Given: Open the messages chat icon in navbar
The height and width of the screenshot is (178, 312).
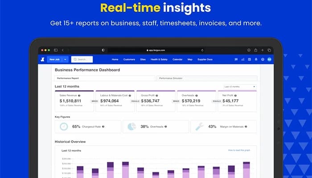Looking at the screenshot, I should [236, 59].
